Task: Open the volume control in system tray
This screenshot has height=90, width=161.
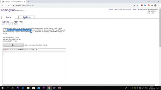Action: tap(140, 88)
